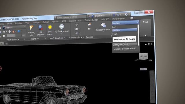Click the material mapping icon in Materials panel
The height and width of the screenshot is (104, 185).
click(77, 33)
